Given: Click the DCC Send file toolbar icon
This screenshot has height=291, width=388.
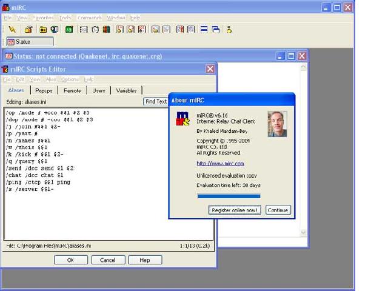Looking at the screenshot, I should coord(119,30).
